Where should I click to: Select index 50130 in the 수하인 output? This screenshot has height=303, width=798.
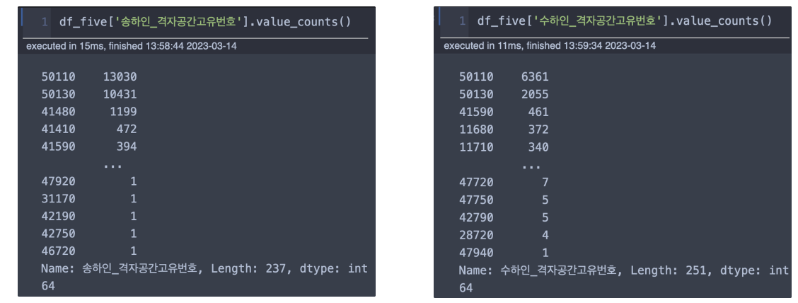476,94
